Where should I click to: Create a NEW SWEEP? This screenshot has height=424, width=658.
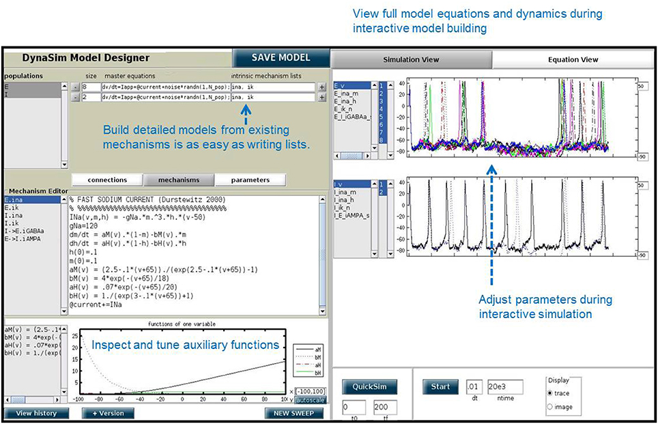pos(294,413)
